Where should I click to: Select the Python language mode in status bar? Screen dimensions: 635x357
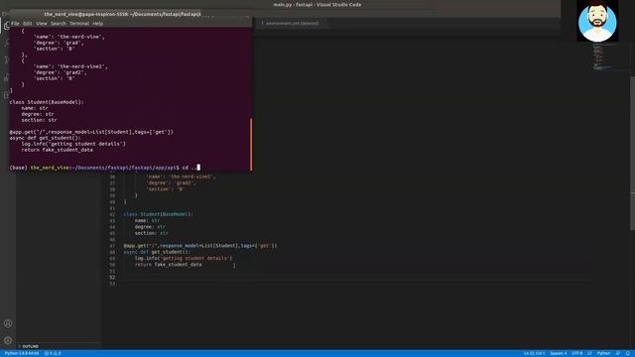(603, 353)
